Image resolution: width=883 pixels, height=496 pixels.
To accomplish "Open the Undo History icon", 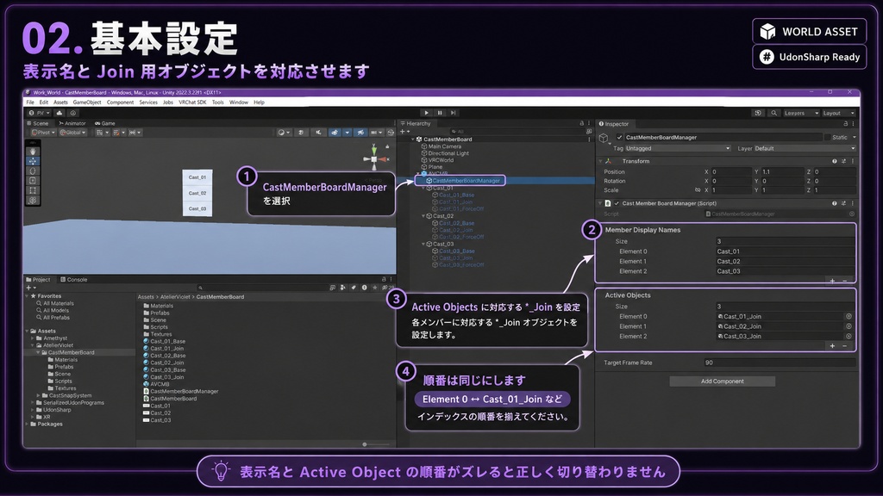I will (758, 113).
